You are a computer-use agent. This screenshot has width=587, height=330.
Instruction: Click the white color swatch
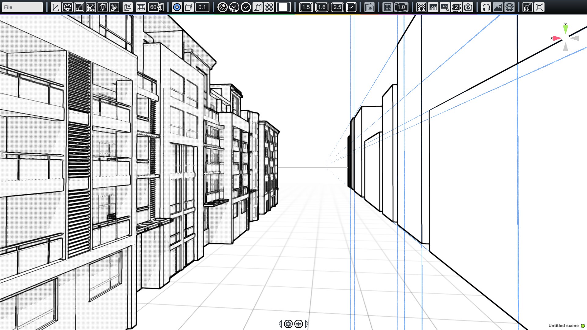tap(283, 7)
